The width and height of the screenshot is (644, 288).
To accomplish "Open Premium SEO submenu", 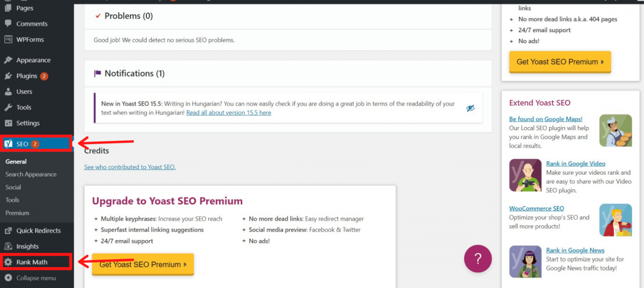I will point(17,213).
